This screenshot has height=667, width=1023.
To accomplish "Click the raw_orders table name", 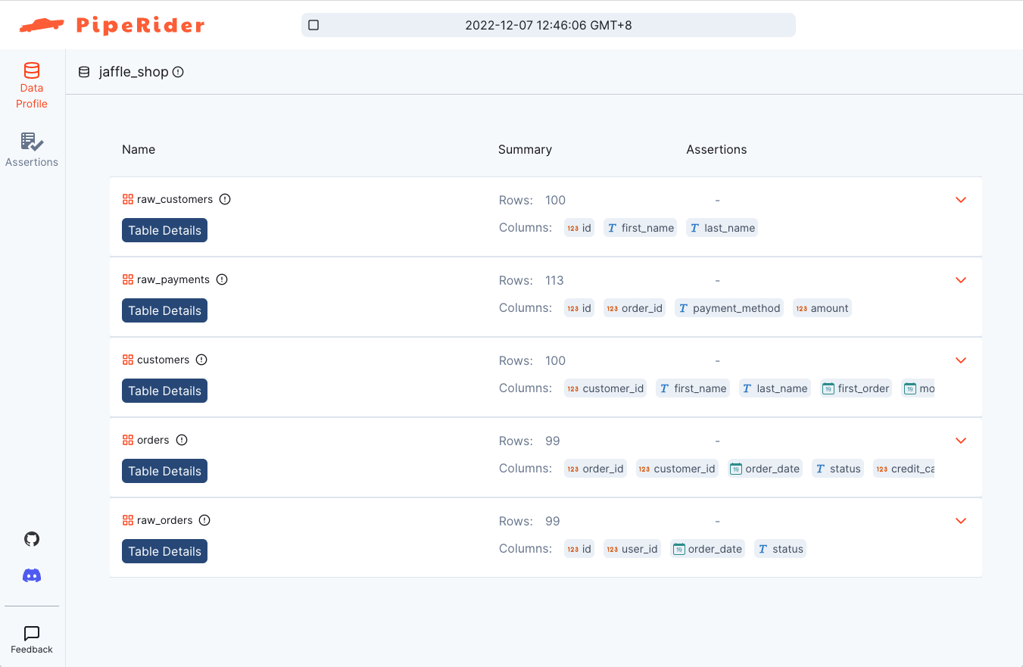I will click(165, 520).
